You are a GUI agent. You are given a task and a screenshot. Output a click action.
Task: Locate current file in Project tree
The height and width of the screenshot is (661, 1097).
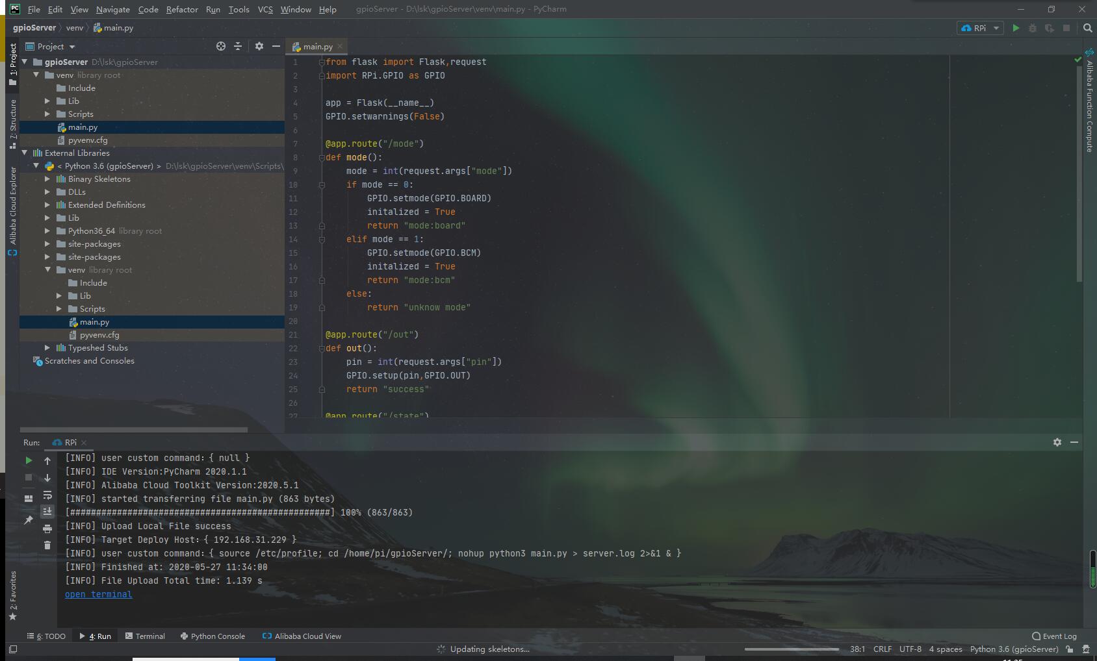pos(221,46)
